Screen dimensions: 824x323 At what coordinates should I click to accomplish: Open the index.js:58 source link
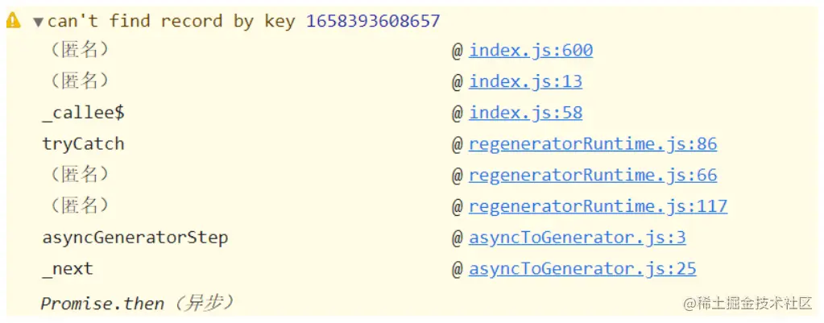525,113
